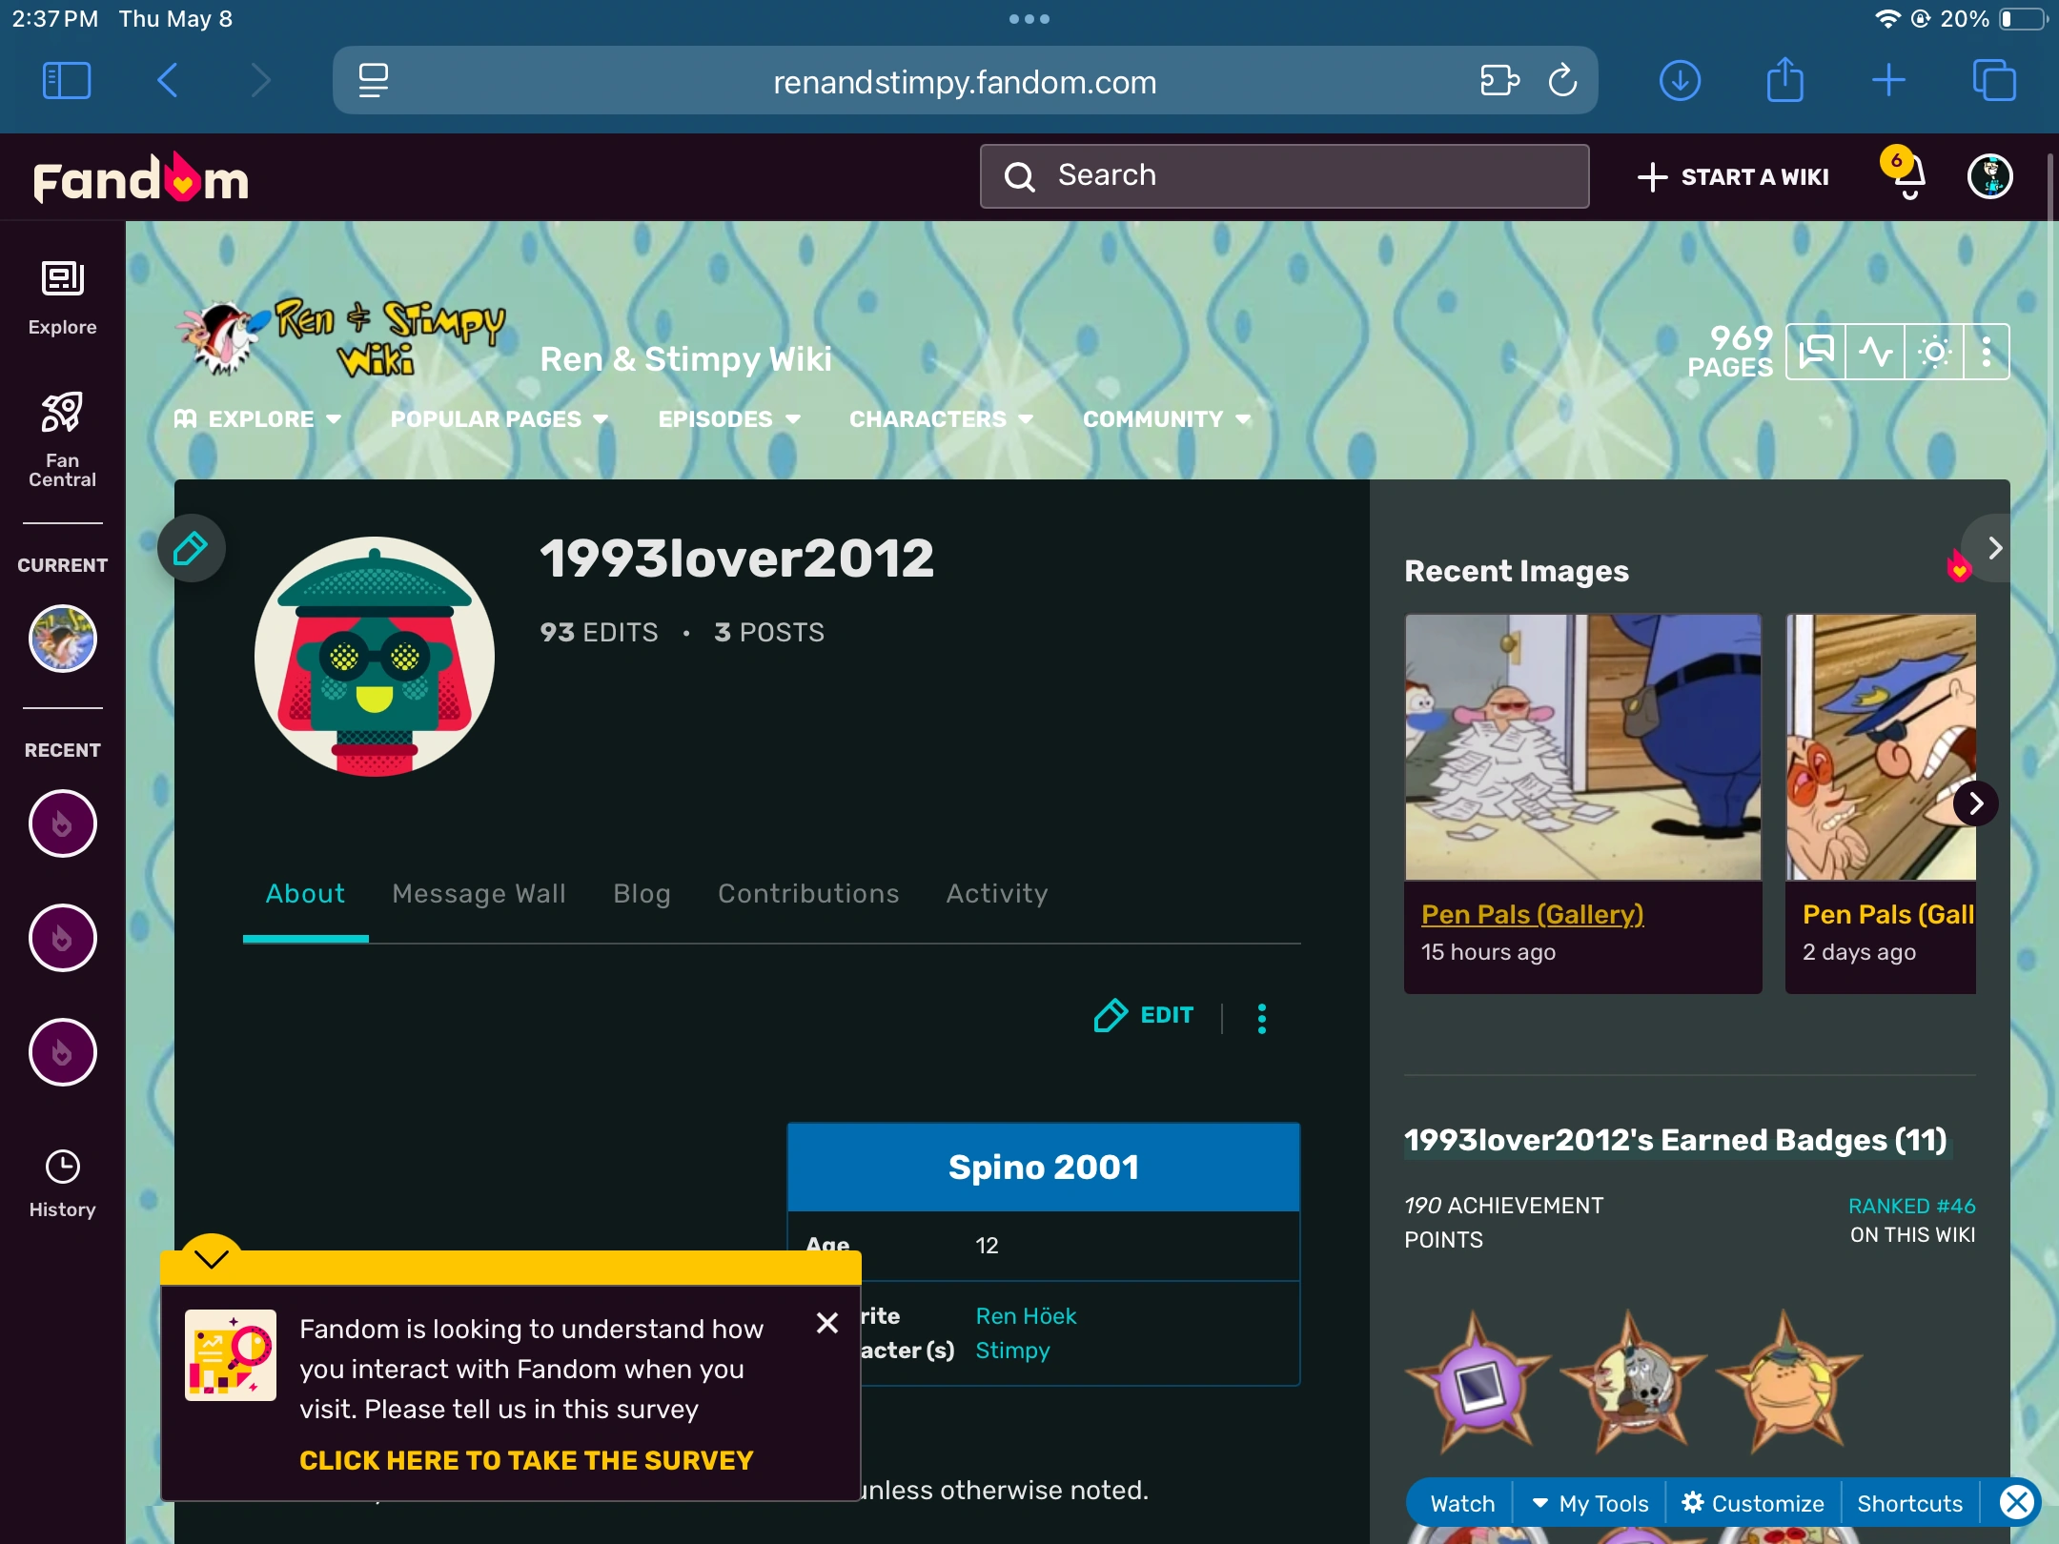This screenshot has width=2059, height=1544.
Task: Open the notifications bell icon
Action: click(1907, 177)
